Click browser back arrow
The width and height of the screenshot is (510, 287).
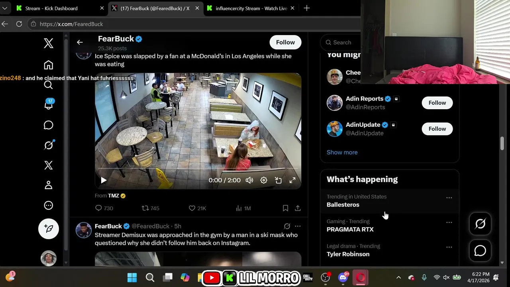pos(5,24)
